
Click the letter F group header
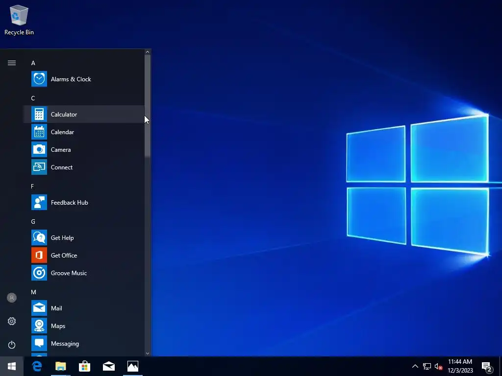click(32, 187)
